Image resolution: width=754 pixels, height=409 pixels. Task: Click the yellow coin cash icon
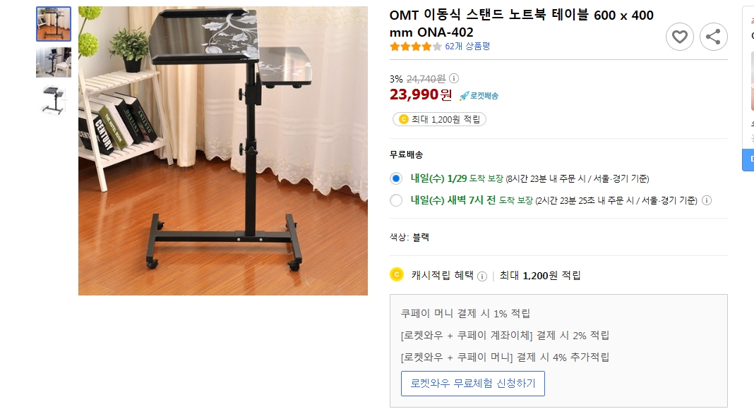397,275
